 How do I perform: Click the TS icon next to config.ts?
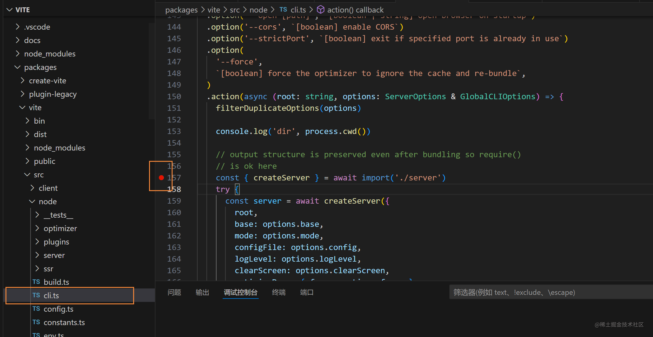36,309
